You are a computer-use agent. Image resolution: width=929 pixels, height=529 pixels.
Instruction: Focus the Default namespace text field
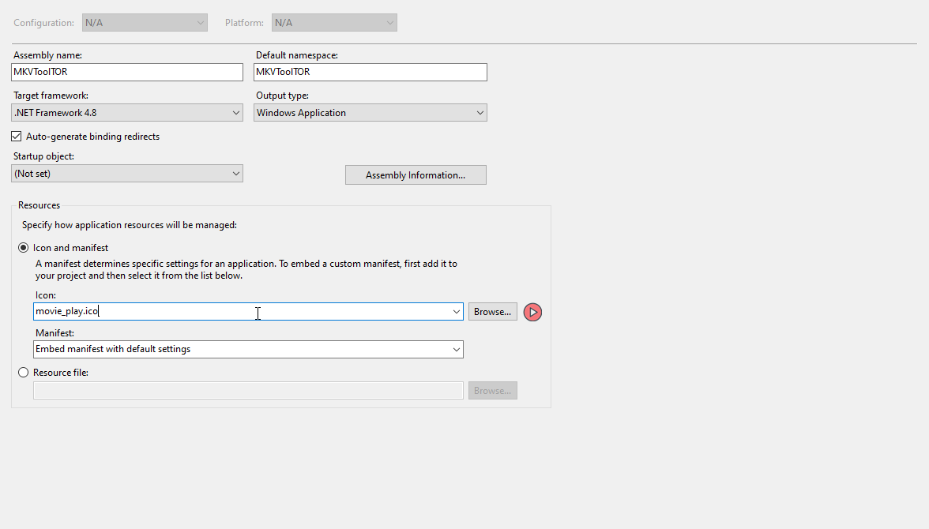(370, 72)
